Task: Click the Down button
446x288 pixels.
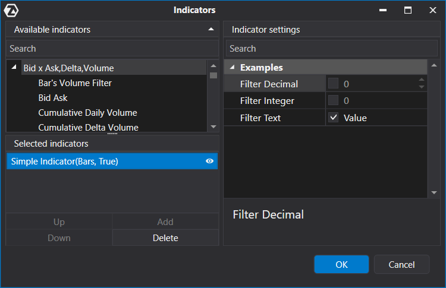Action: coord(59,238)
